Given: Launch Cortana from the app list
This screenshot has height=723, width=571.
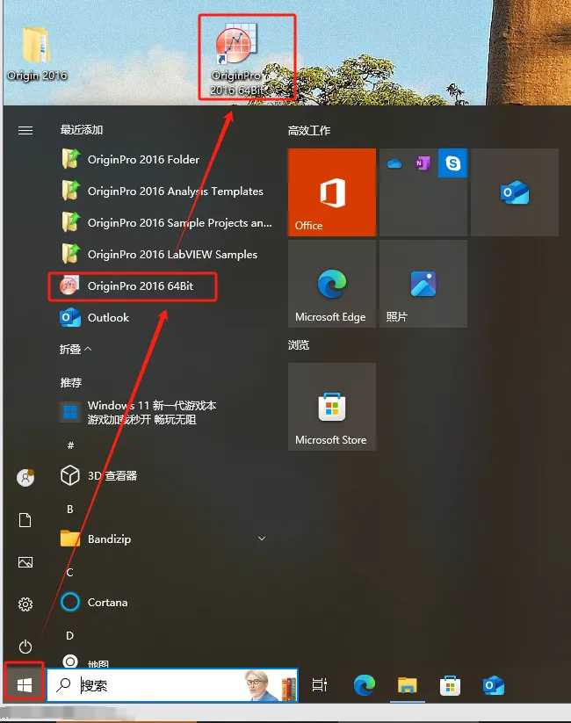Looking at the screenshot, I should pos(94,602).
